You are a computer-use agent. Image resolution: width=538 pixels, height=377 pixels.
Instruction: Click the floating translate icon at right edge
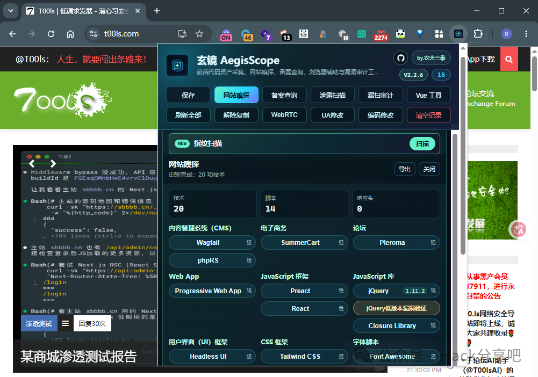pos(519,229)
